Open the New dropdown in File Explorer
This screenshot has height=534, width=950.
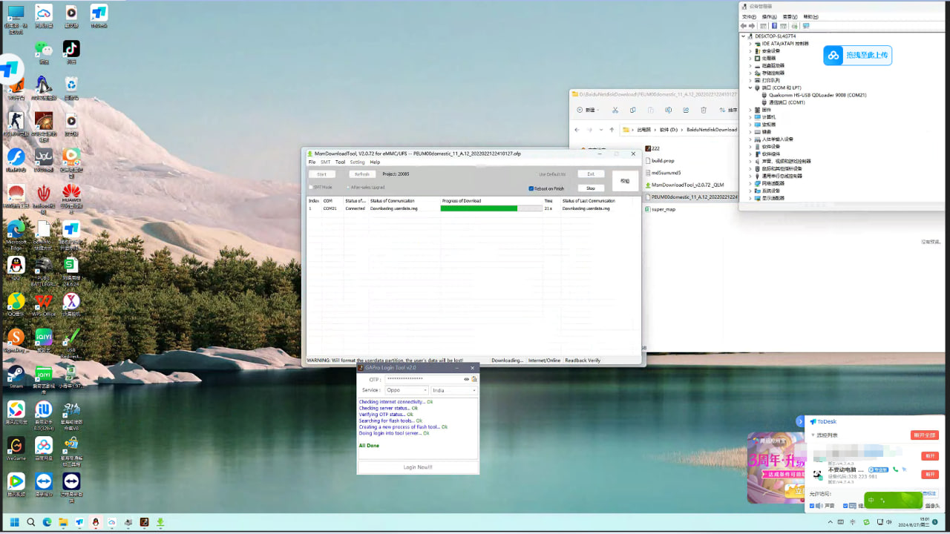[x=589, y=111]
